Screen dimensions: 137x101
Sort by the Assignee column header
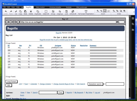(x=58, y=45)
